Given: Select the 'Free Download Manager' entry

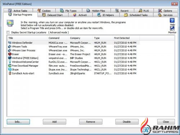Looking at the screenshot, I should pos(25,66).
